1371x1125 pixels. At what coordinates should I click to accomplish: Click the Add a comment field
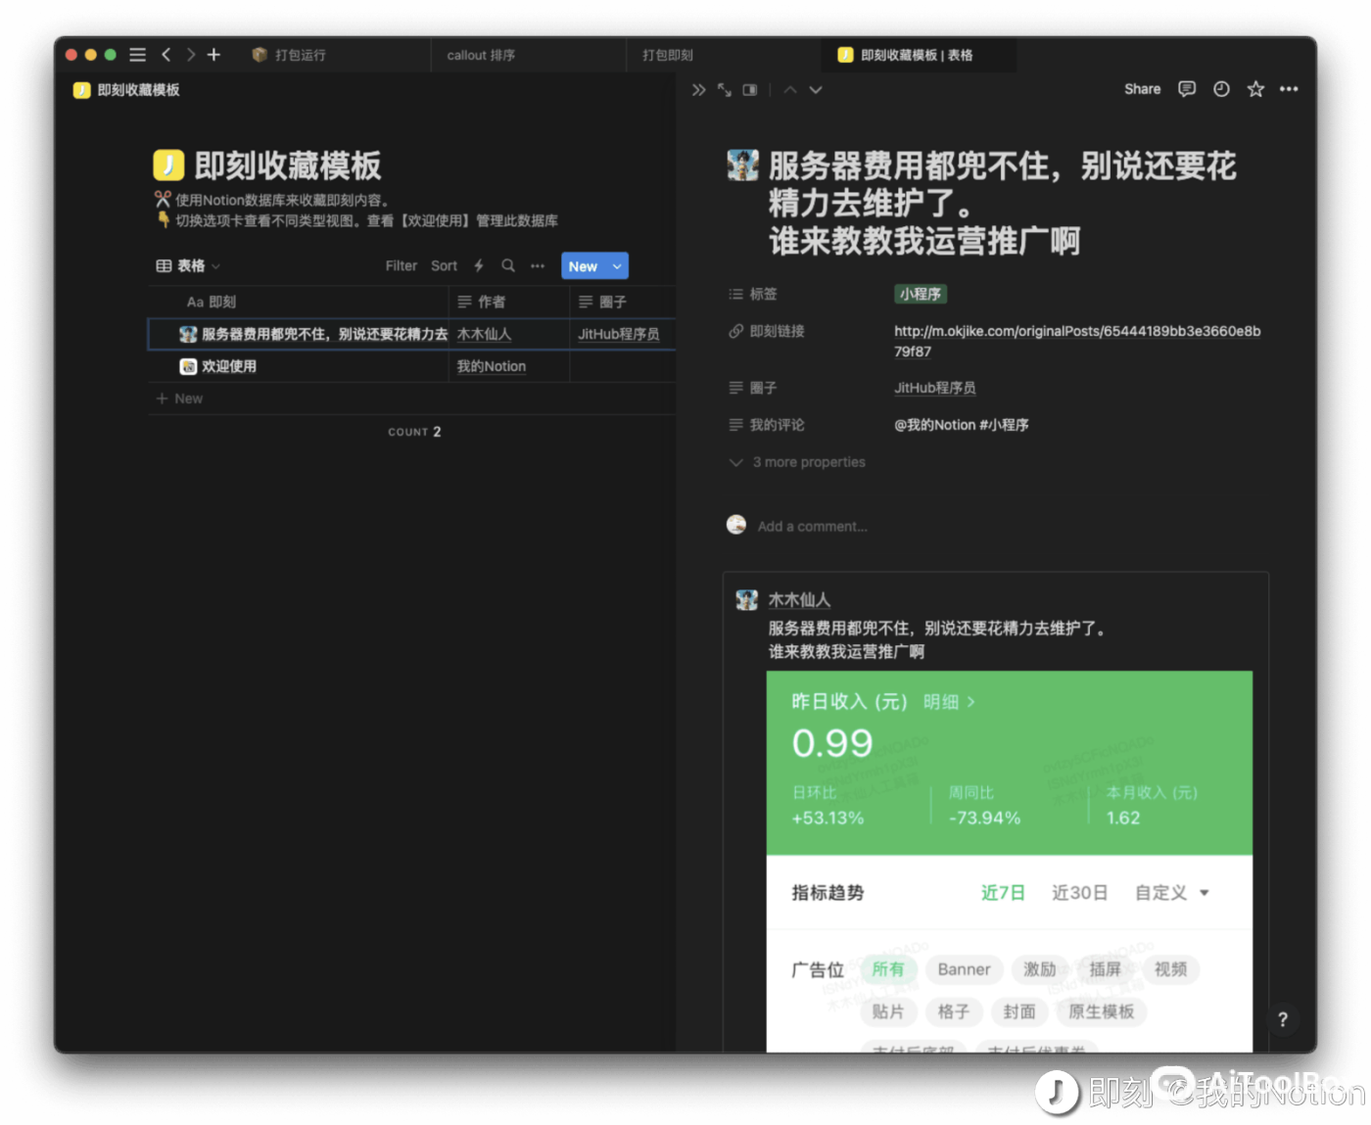click(x=812, y=527)
